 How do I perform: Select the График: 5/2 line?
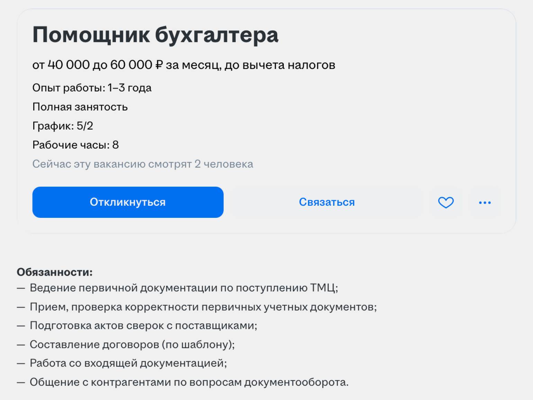click(x=63, y=126)
